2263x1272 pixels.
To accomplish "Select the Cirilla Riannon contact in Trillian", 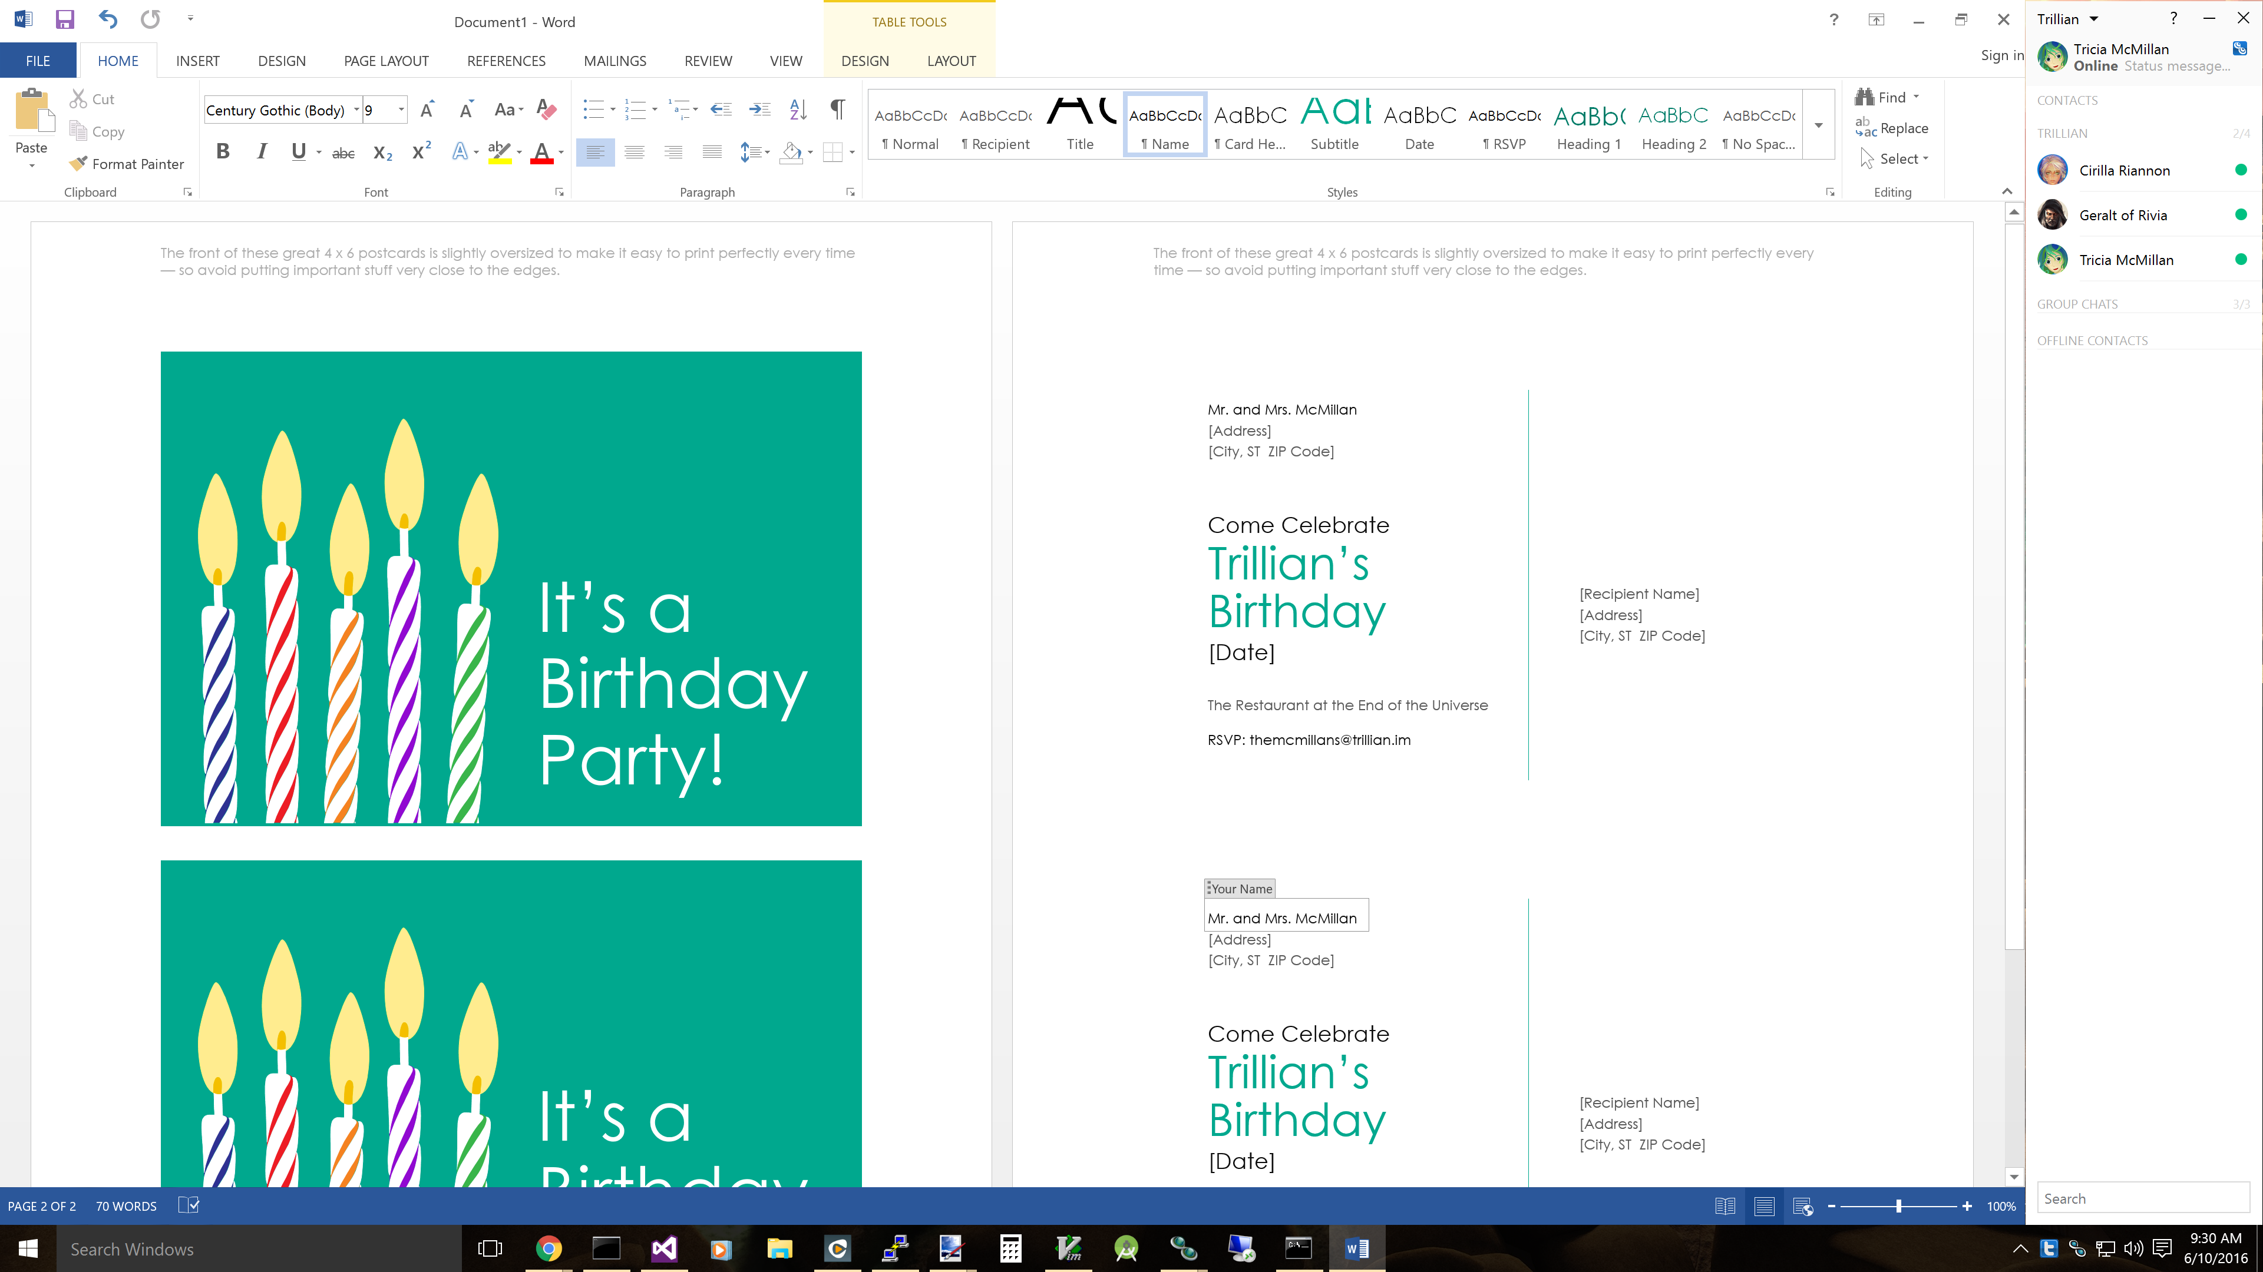I will [x=2123, y=170].
